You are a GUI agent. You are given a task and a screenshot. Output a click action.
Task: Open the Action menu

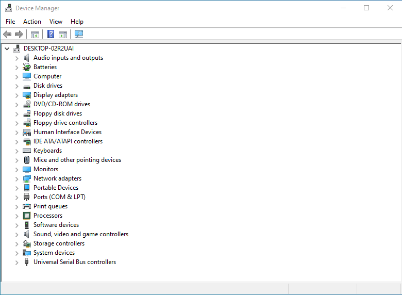click(32, 22)
